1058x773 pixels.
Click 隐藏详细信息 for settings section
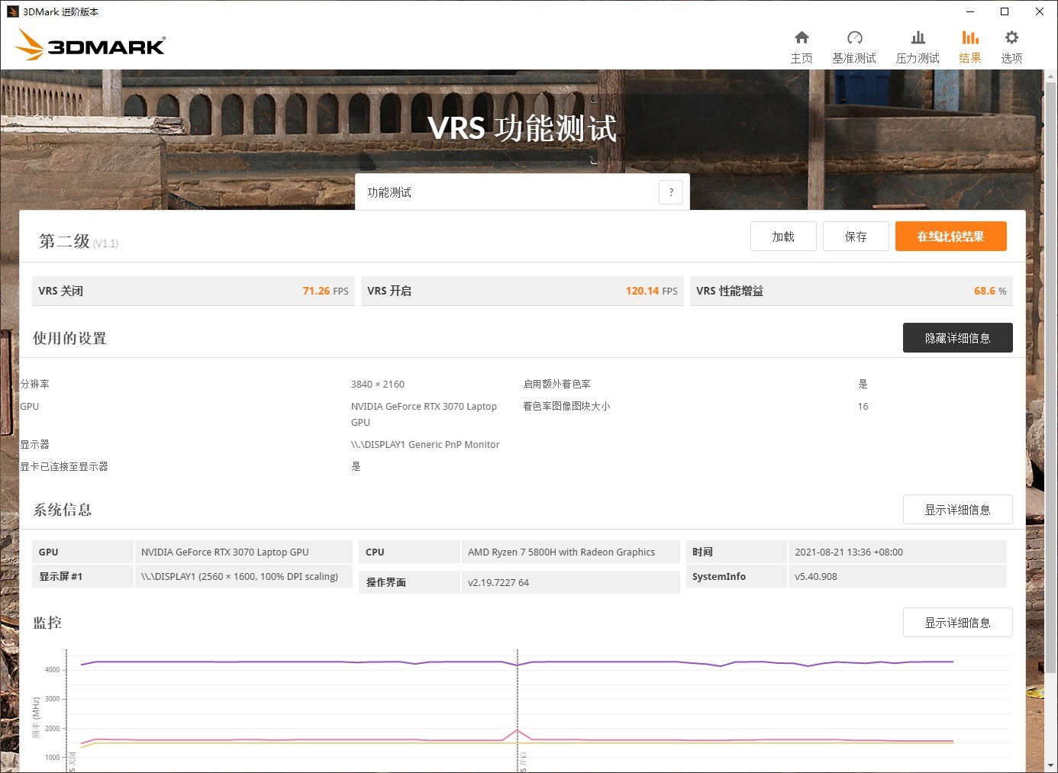pos(957,338)
